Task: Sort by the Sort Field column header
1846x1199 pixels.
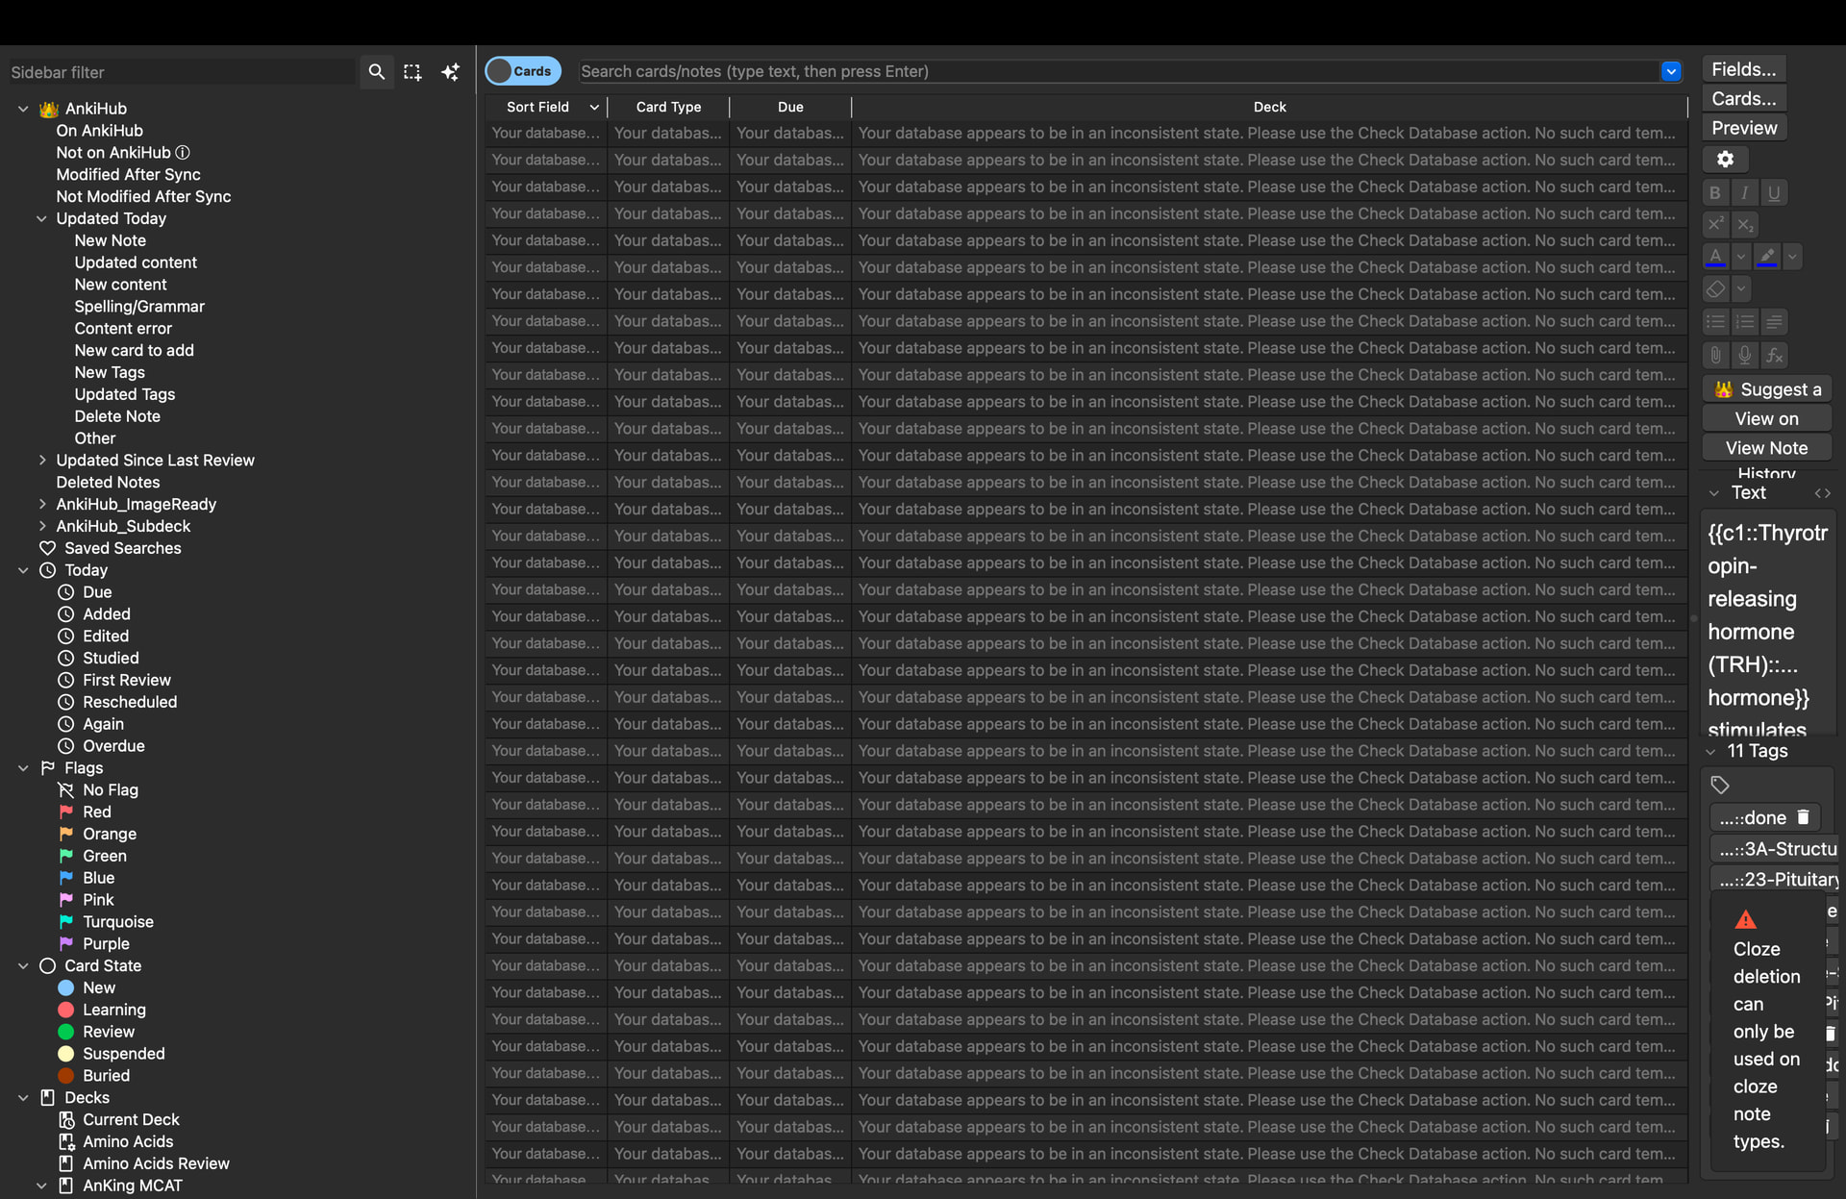Action: coord(545,107)
